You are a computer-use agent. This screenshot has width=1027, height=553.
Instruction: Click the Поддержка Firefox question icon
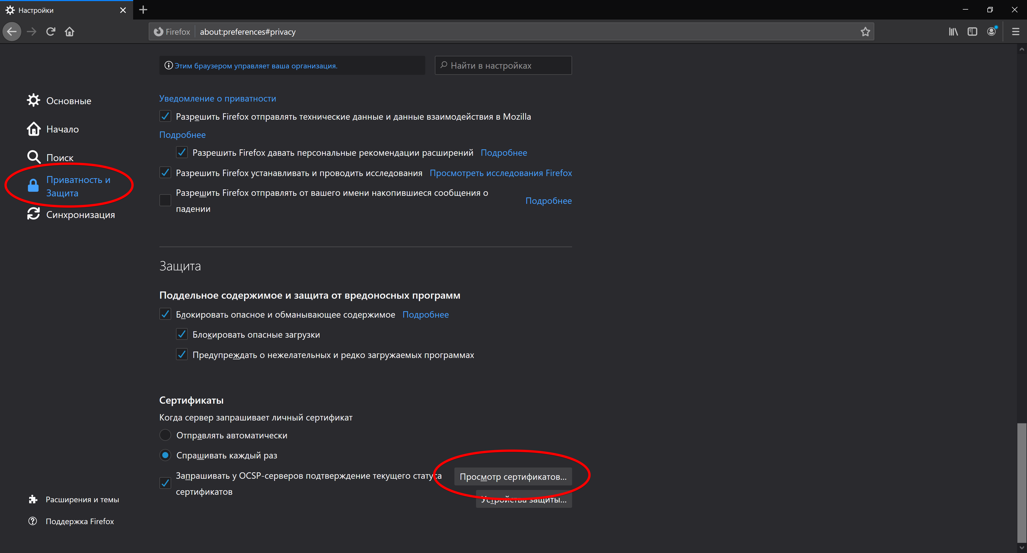(x=33, y=521)
